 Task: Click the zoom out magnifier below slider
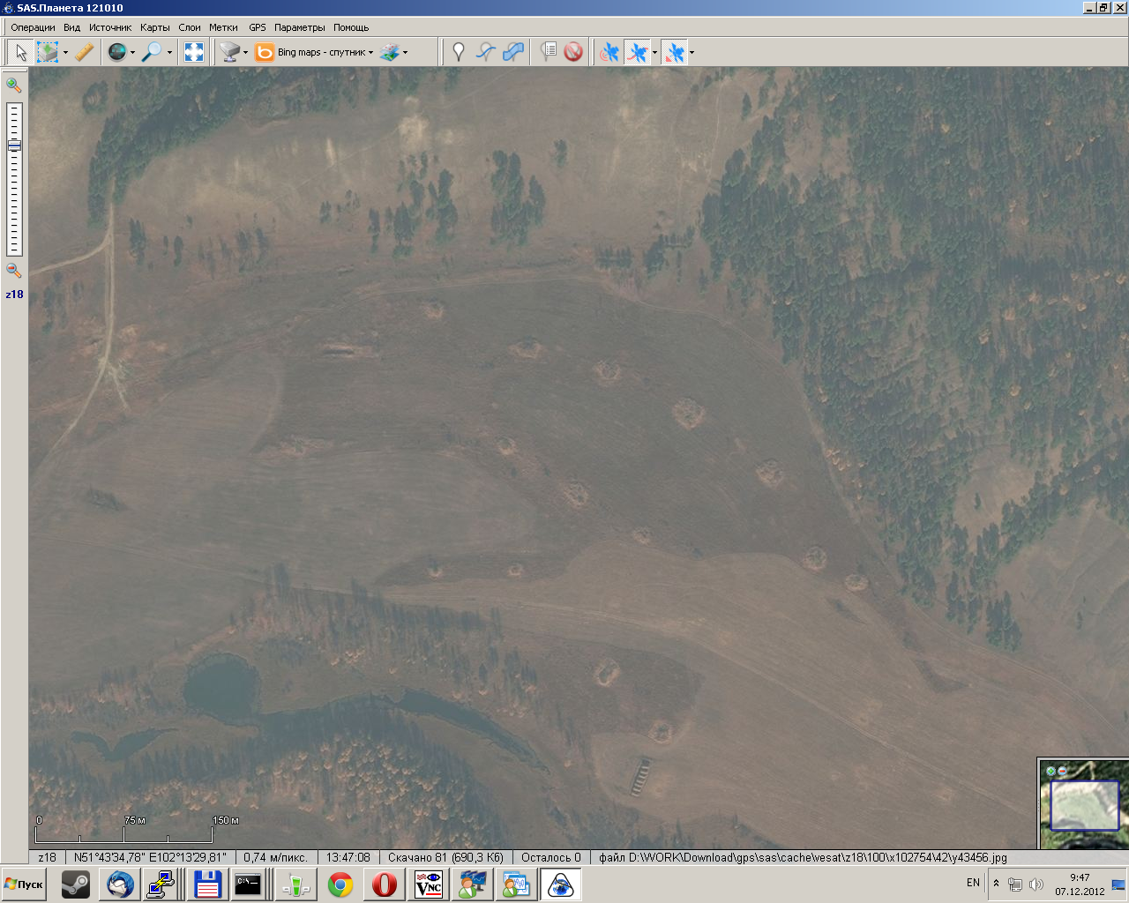pyautogui.click(x=14, y=271)
